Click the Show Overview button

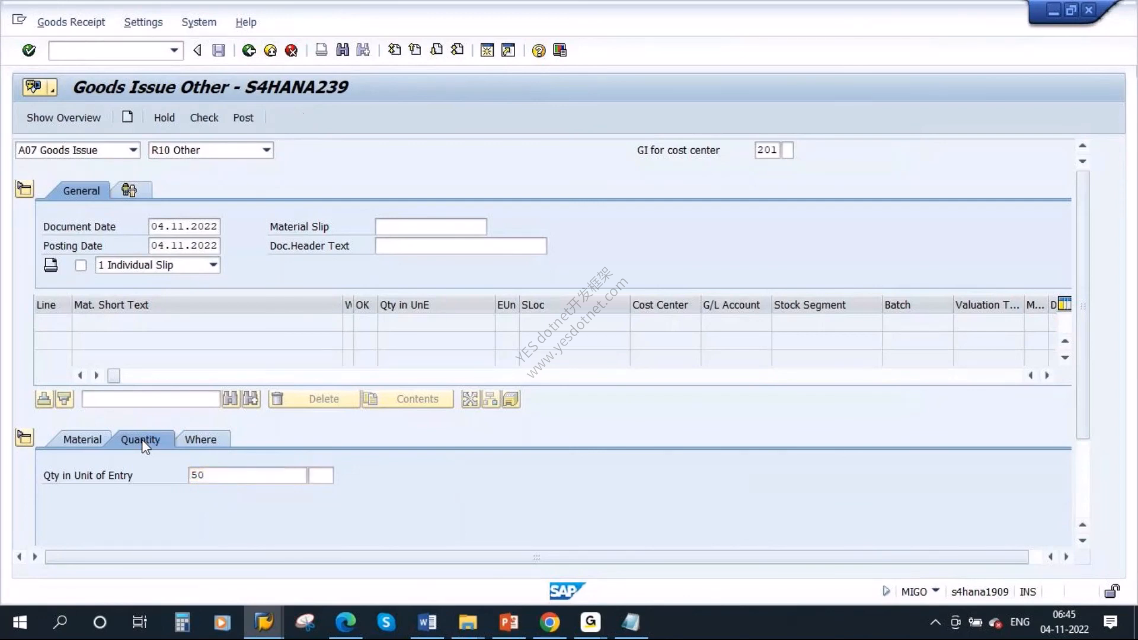coord(63,117)
